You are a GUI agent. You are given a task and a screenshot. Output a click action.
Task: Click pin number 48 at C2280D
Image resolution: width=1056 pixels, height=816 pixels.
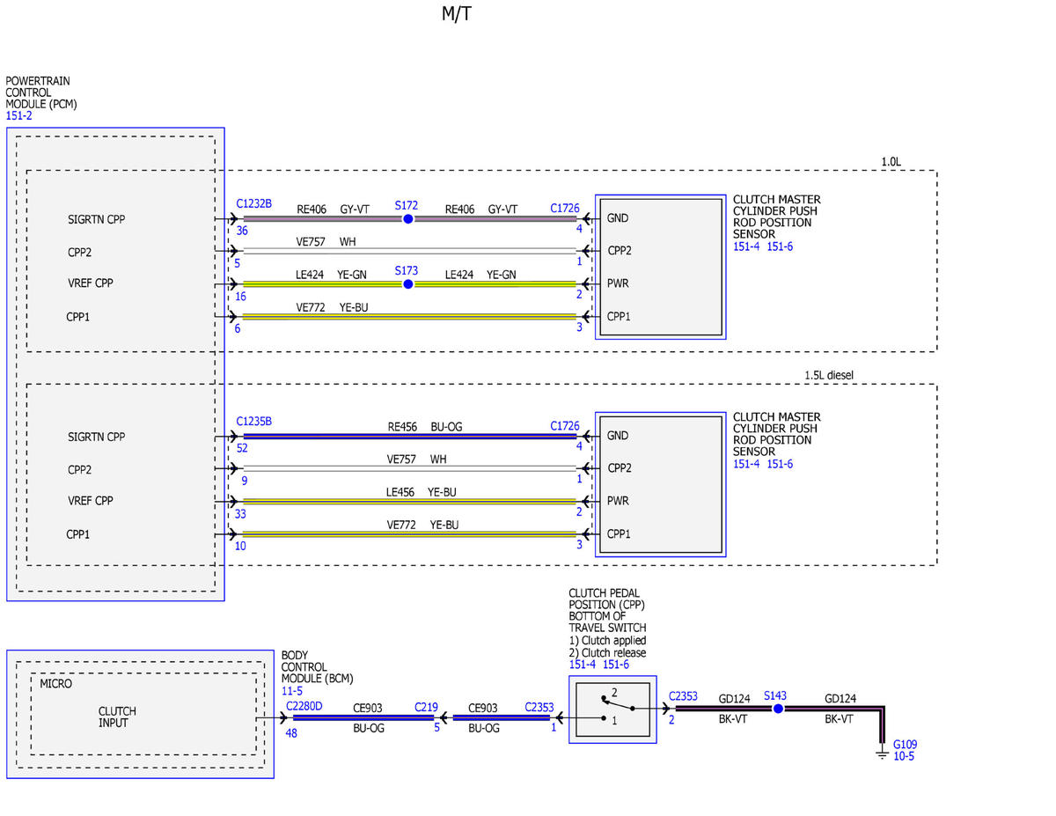click(291, 732)
